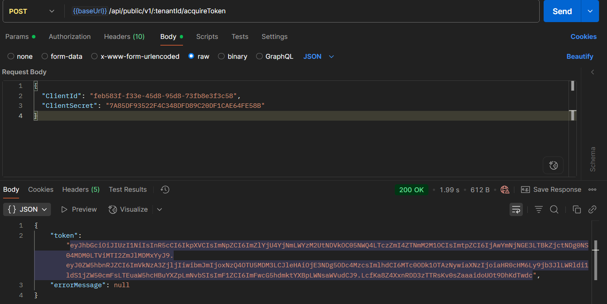Screen dimensions: 607x304
Task: Click the 200 OK status badge
Action: (412, 190)
